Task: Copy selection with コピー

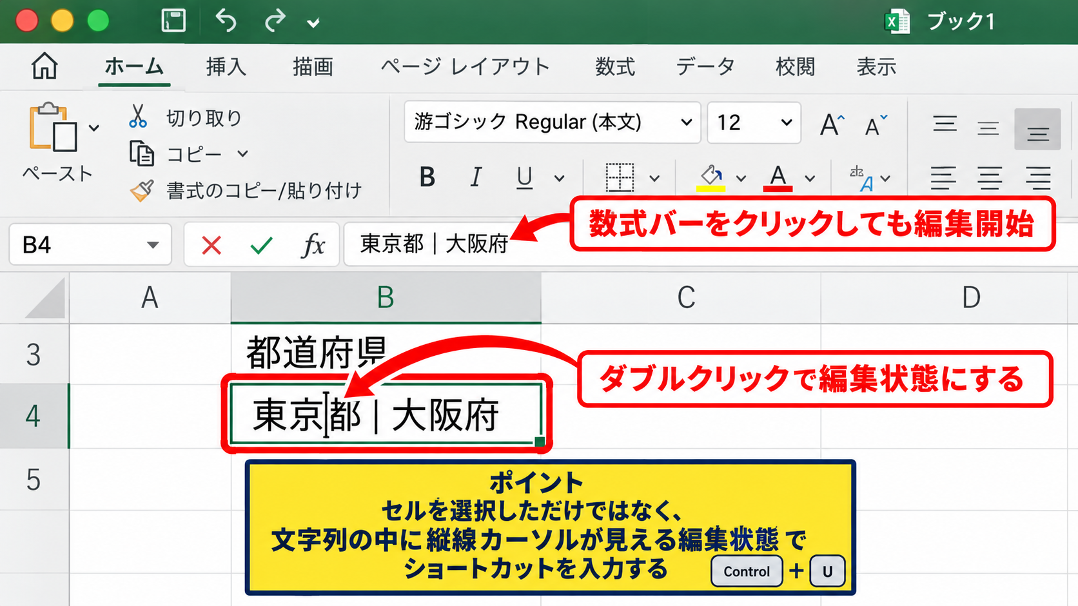Action: pyautogui.click(x=177, y=154)
